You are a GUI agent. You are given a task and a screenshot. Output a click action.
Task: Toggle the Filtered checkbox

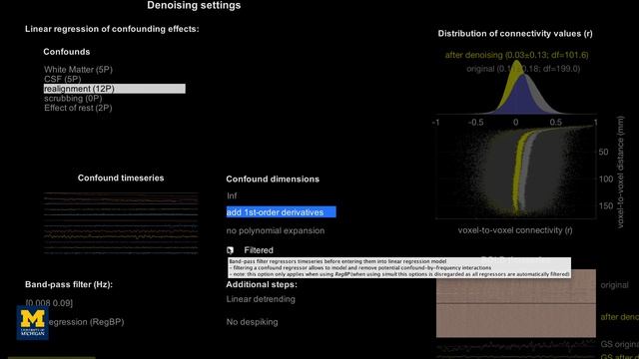click(x=231, y=250)
